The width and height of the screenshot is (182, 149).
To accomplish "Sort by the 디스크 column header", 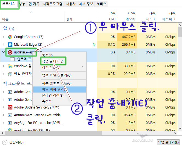I will 147,17.
